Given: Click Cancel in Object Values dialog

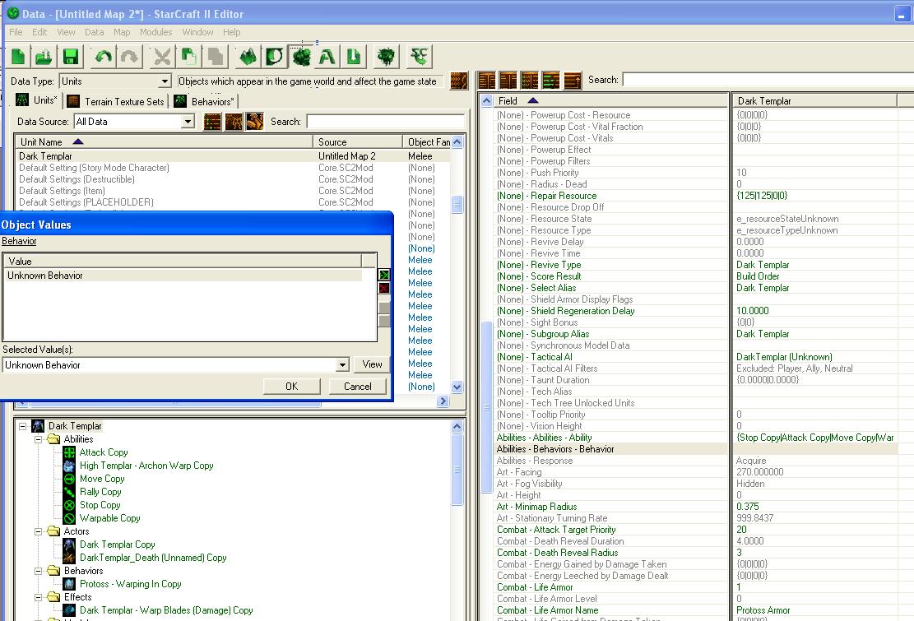Looking at the screenshot, I should click(x=357, y=387).
